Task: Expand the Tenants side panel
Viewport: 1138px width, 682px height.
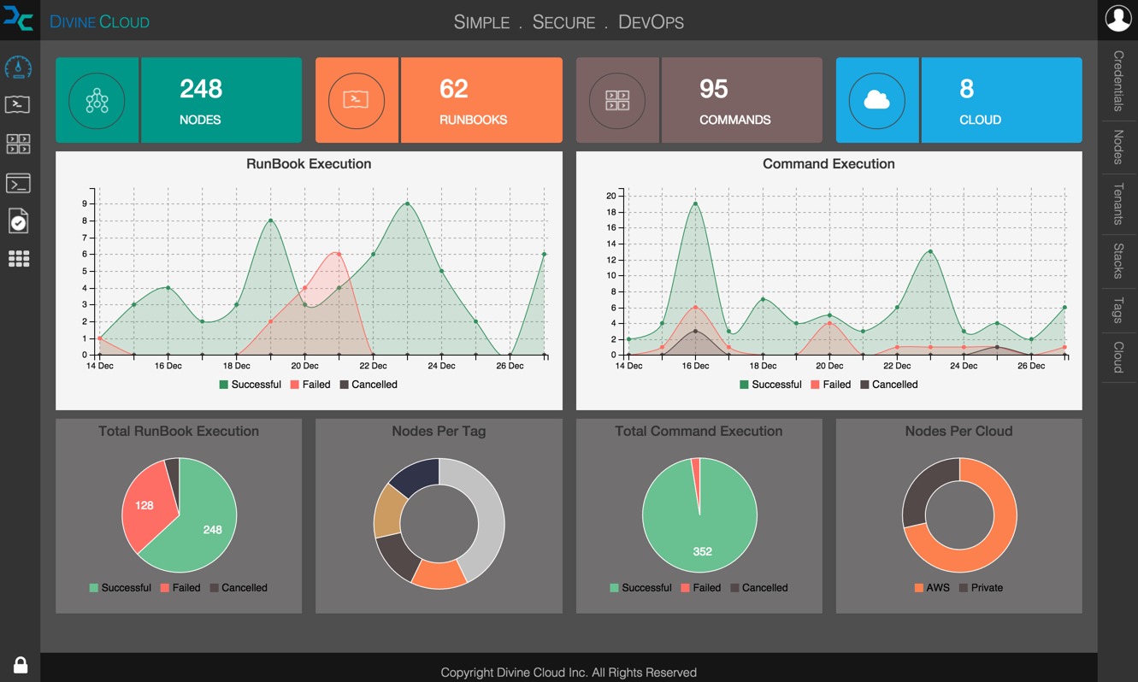Action: (1117, 203)
